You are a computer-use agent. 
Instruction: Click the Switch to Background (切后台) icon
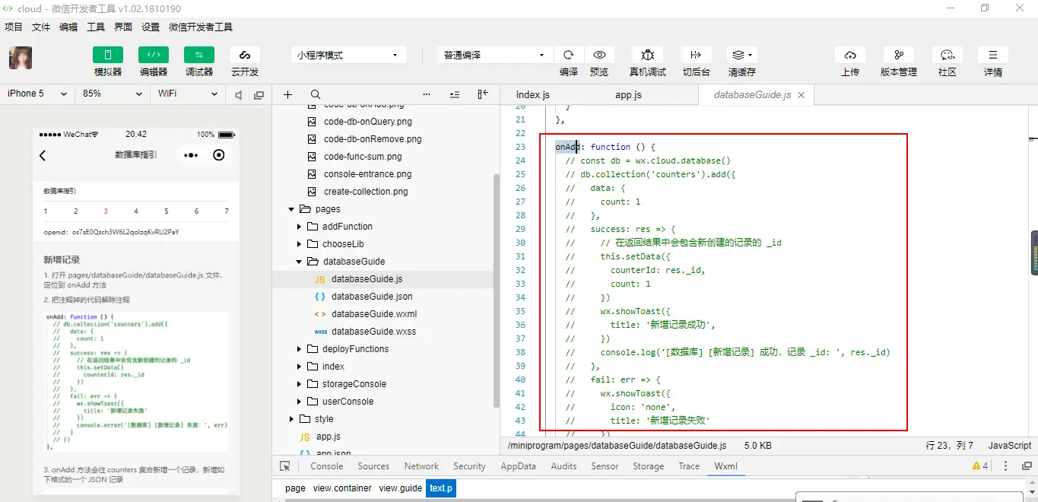696,55
